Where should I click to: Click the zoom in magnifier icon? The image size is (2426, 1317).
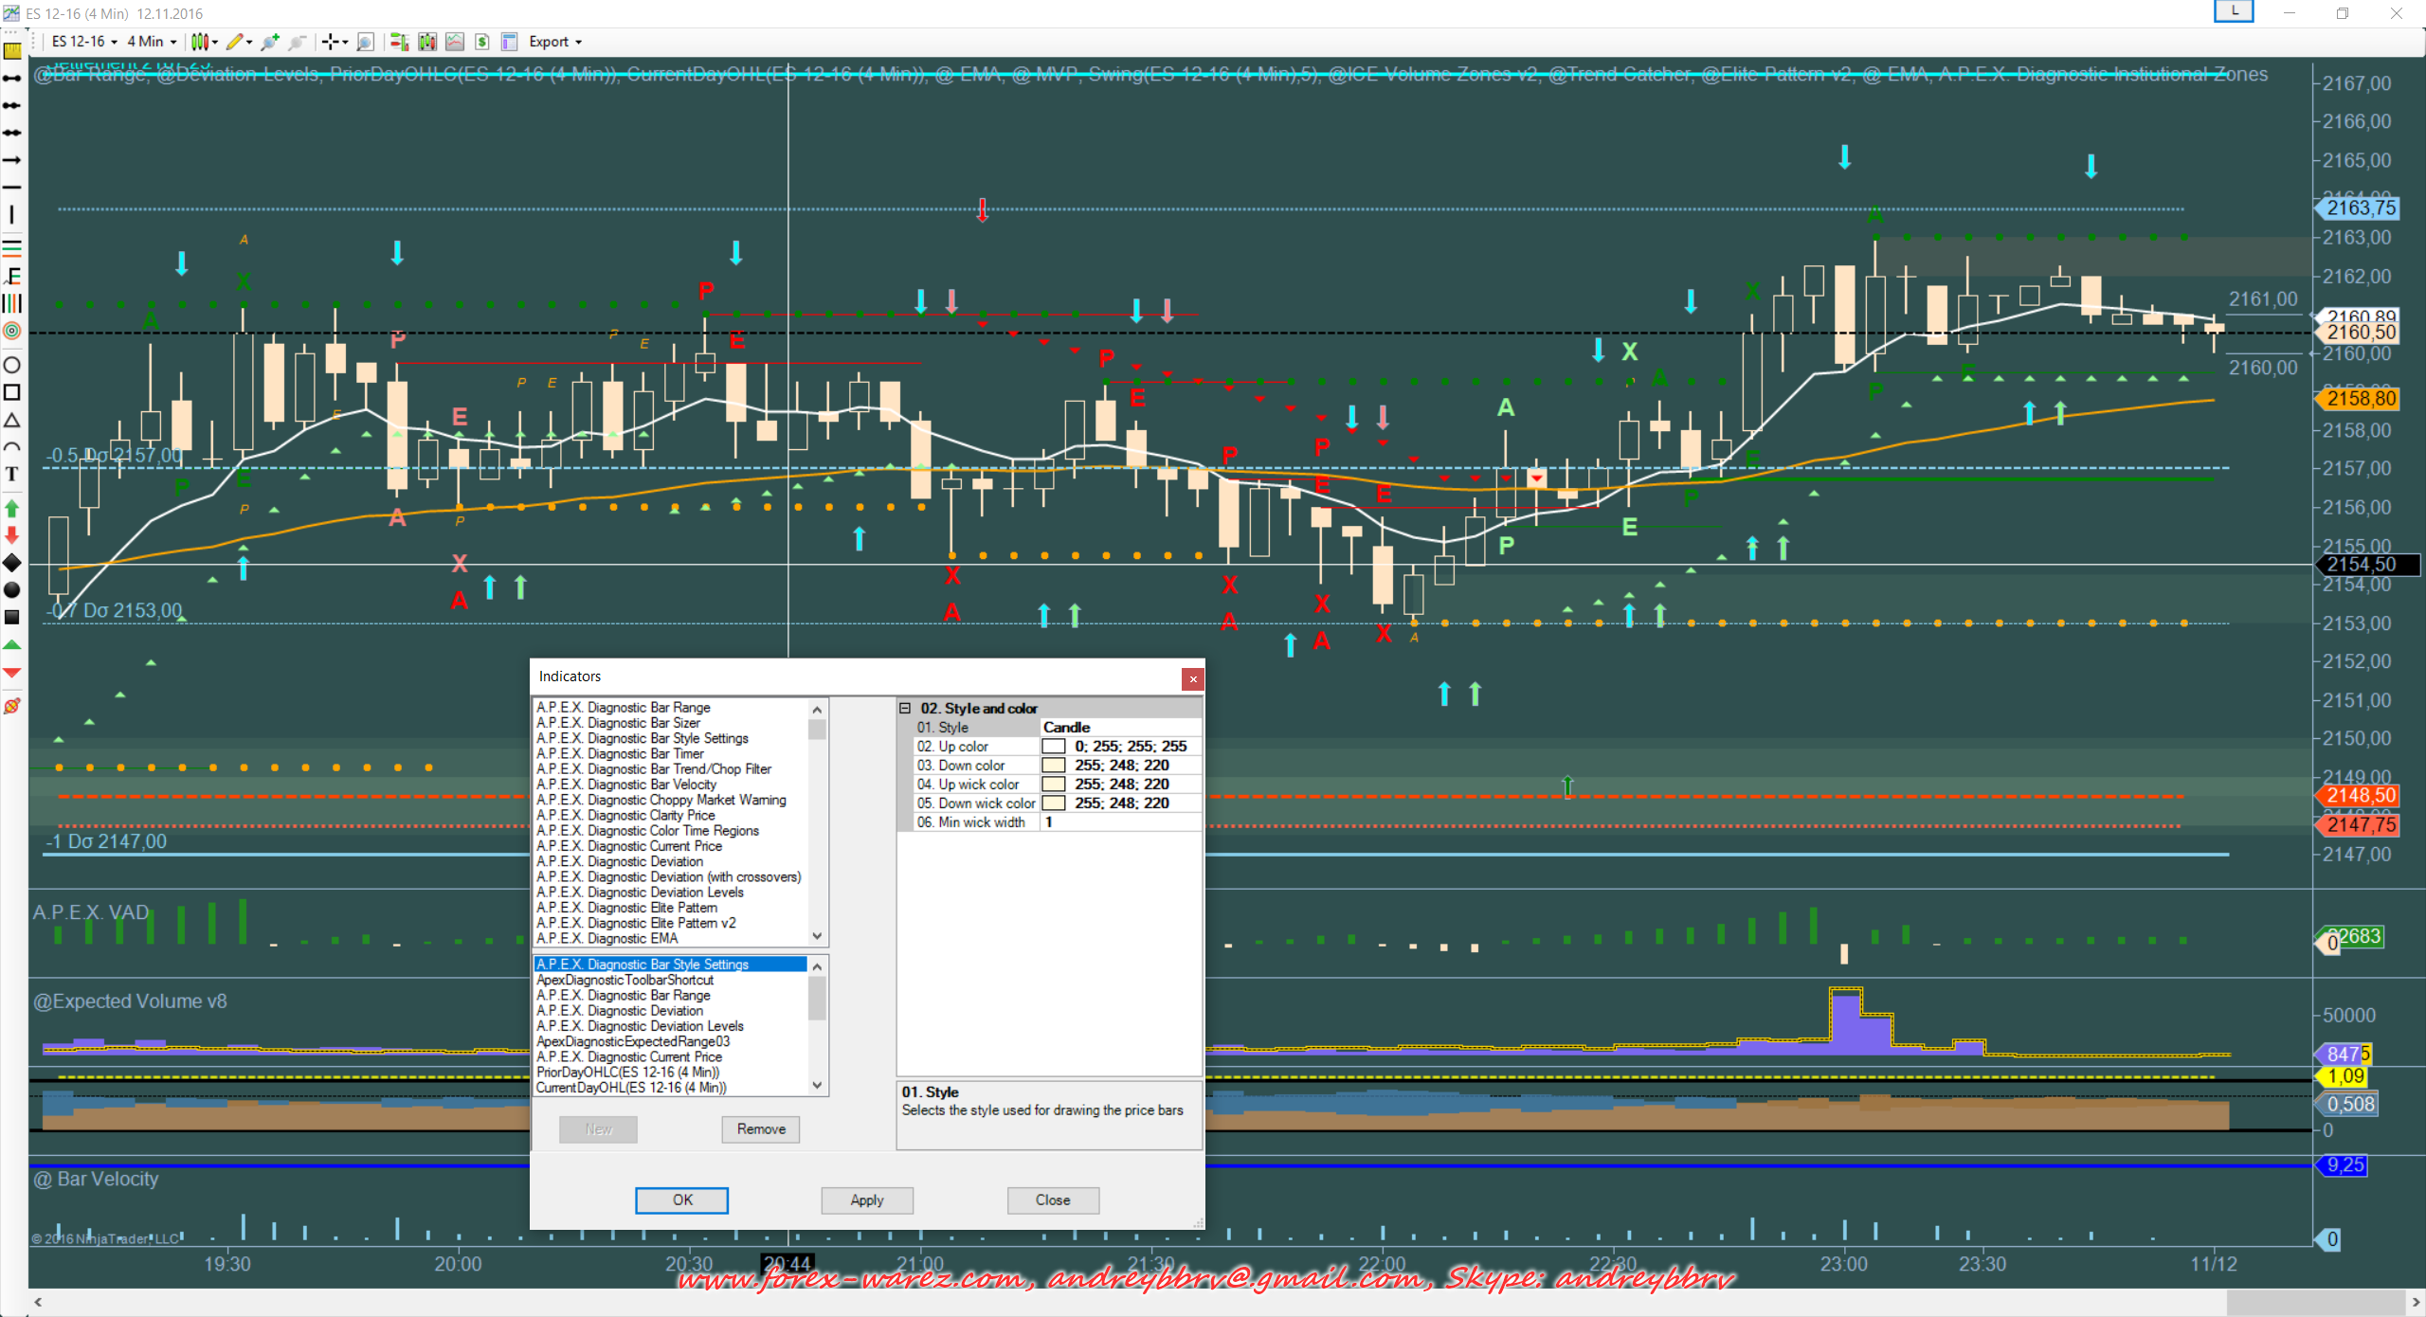pos(270,42)
